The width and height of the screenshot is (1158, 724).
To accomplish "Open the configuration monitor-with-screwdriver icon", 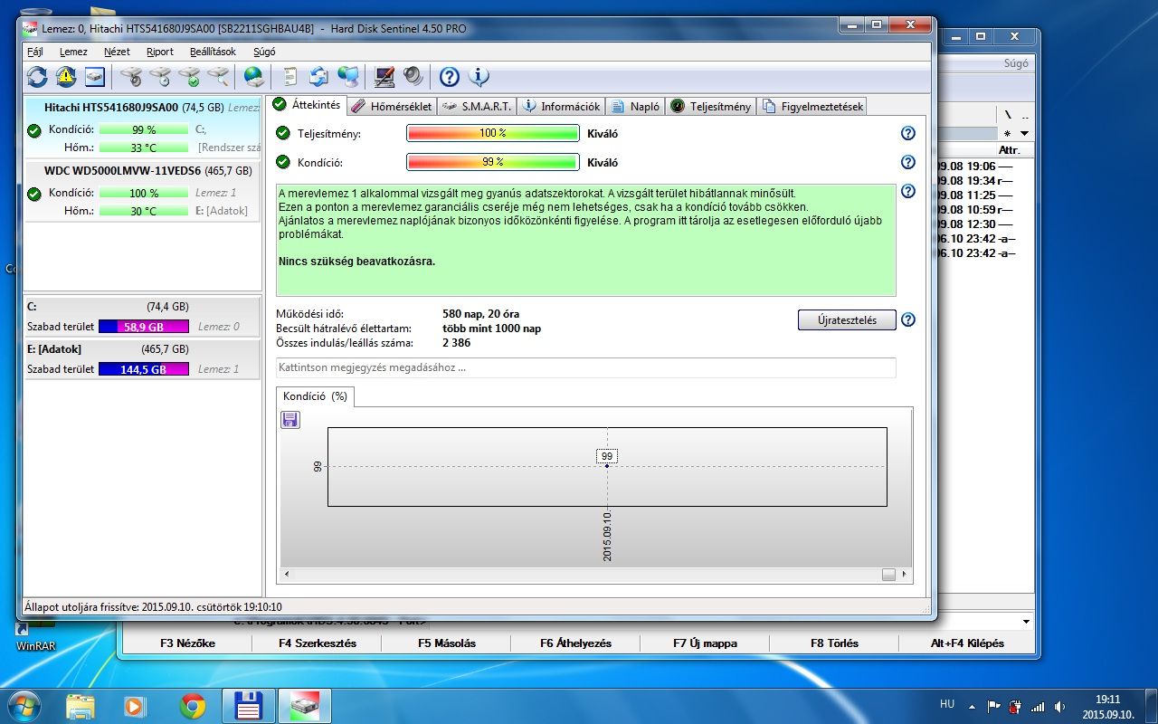I will tap(384, 77).
